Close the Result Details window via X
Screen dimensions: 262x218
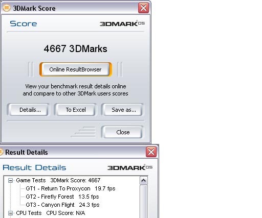(151, 152)
